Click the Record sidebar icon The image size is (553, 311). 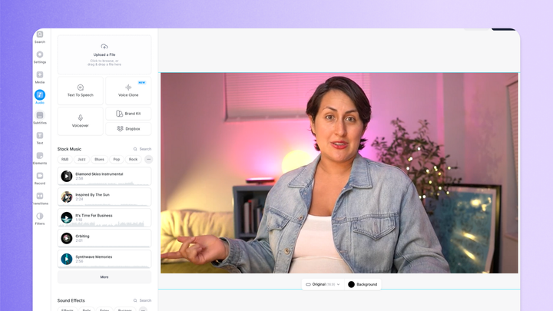[39, 176]
